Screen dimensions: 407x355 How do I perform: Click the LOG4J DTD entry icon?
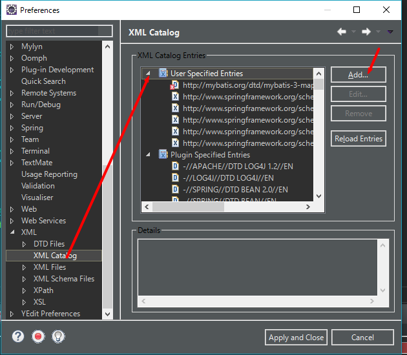tap(176, 178)
